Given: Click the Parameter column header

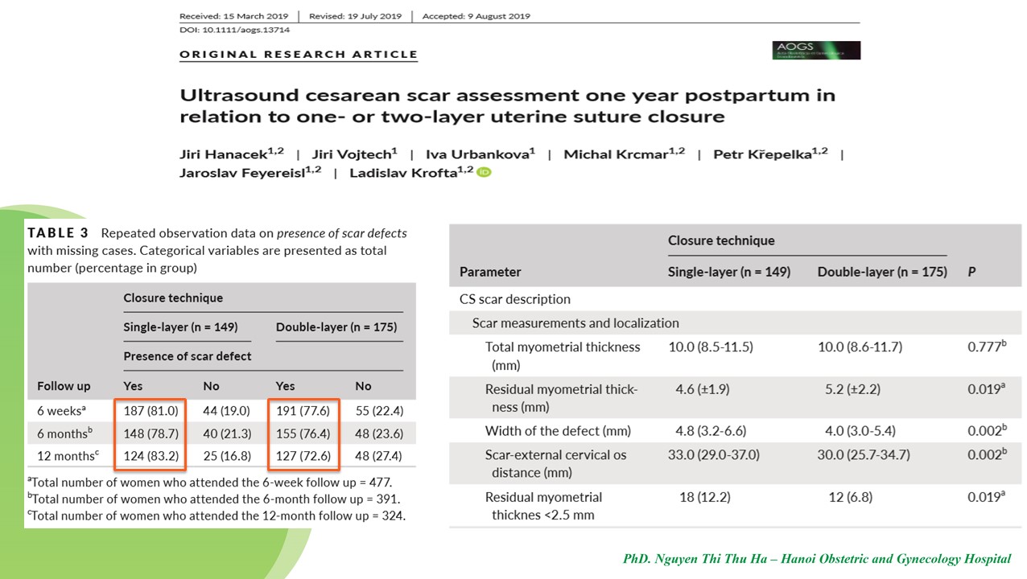Looking at the screenshot, I should 490,272.
